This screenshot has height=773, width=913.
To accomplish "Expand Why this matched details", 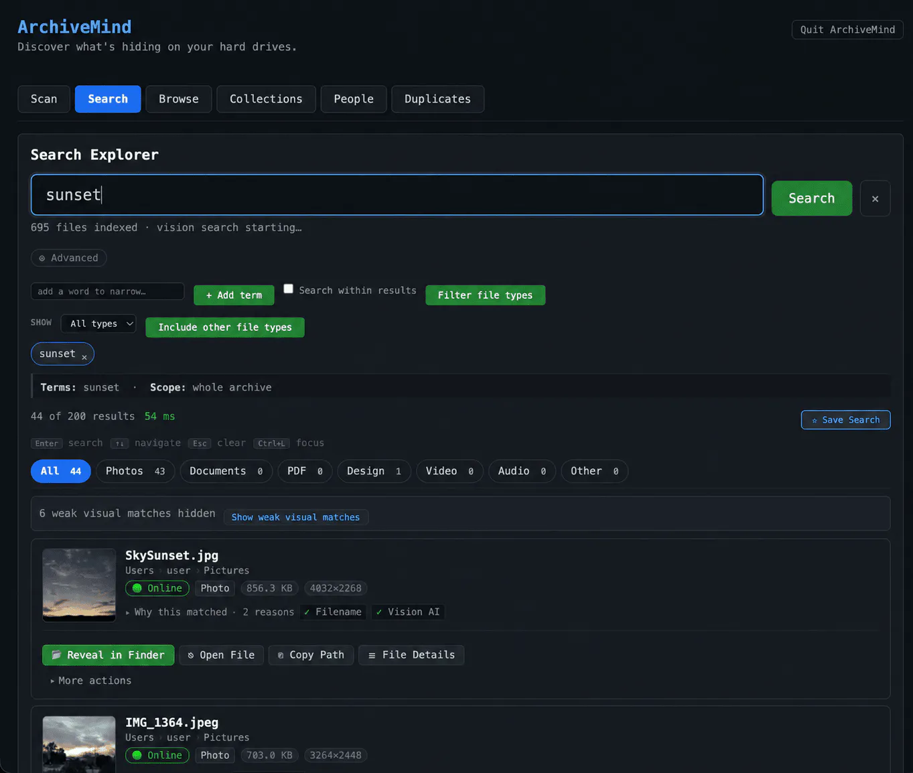I will (181, 612).
